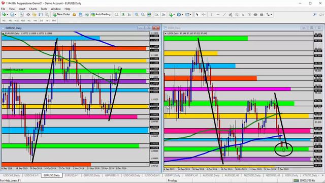Tile the chart windows
Image resolution: width=325 pixels, height=183 pixels.
coord(149,15)
